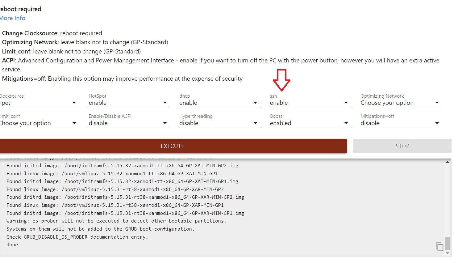This screenshot has height=259, width=454.
Task: Click the Enable/Disable ACPI arrow icon
Action: pos(165,123)
